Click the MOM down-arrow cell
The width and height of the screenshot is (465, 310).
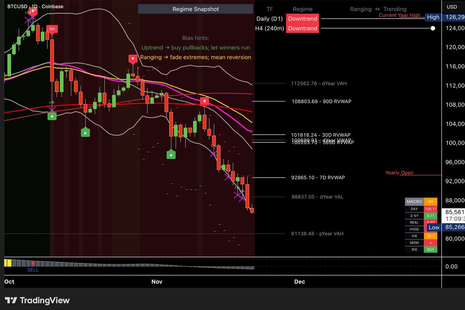[x=431, y=243]
